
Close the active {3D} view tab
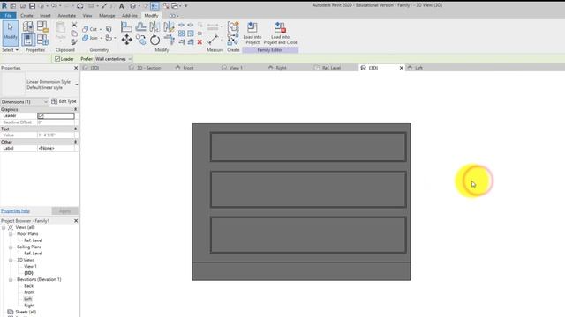[402, 68]
